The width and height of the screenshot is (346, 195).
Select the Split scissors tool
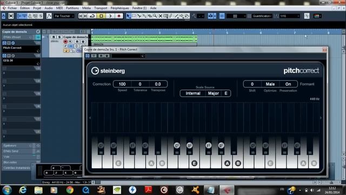click(x=139, y=16)
